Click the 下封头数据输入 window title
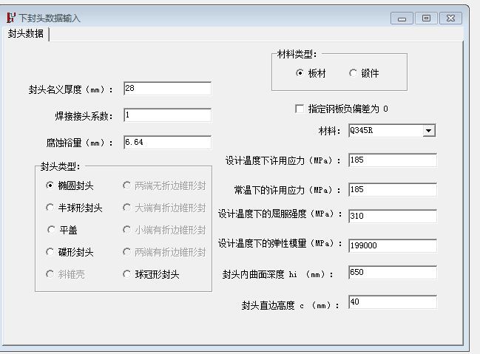 (x=50, y=18)
